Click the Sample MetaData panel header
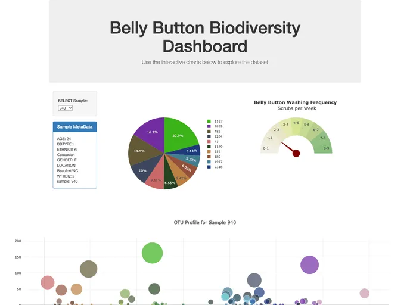This screenshot has width=410, height=305. coord(75,127)
